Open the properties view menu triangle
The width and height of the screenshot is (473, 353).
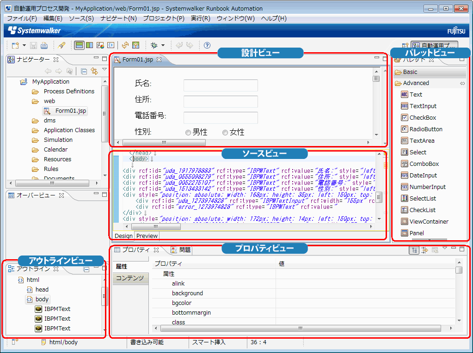445,248
